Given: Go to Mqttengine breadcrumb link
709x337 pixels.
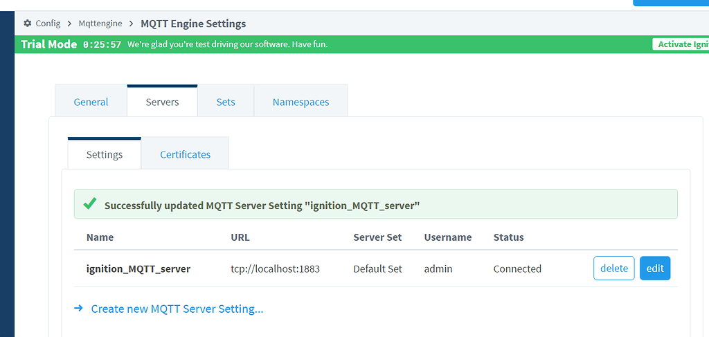Looking at the screenshot, I should pos(99,24).
